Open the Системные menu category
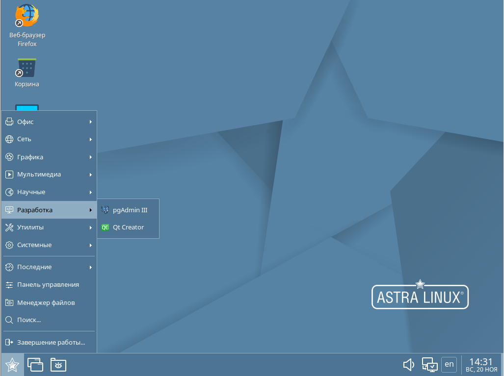Screen dimensions: 504x376 click(49, 245)
